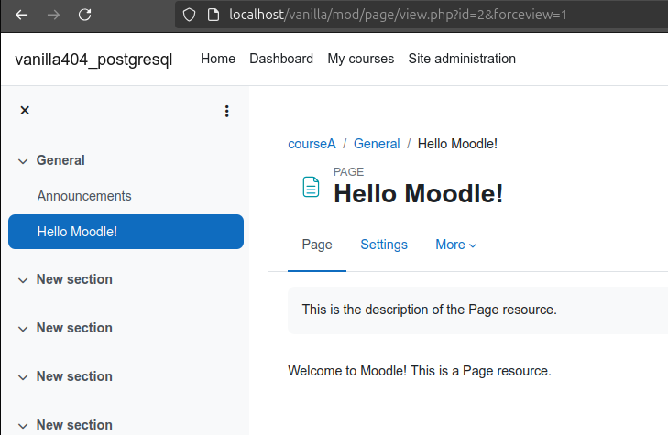
Task: Close the course index drawer
Action: point(25,111)
